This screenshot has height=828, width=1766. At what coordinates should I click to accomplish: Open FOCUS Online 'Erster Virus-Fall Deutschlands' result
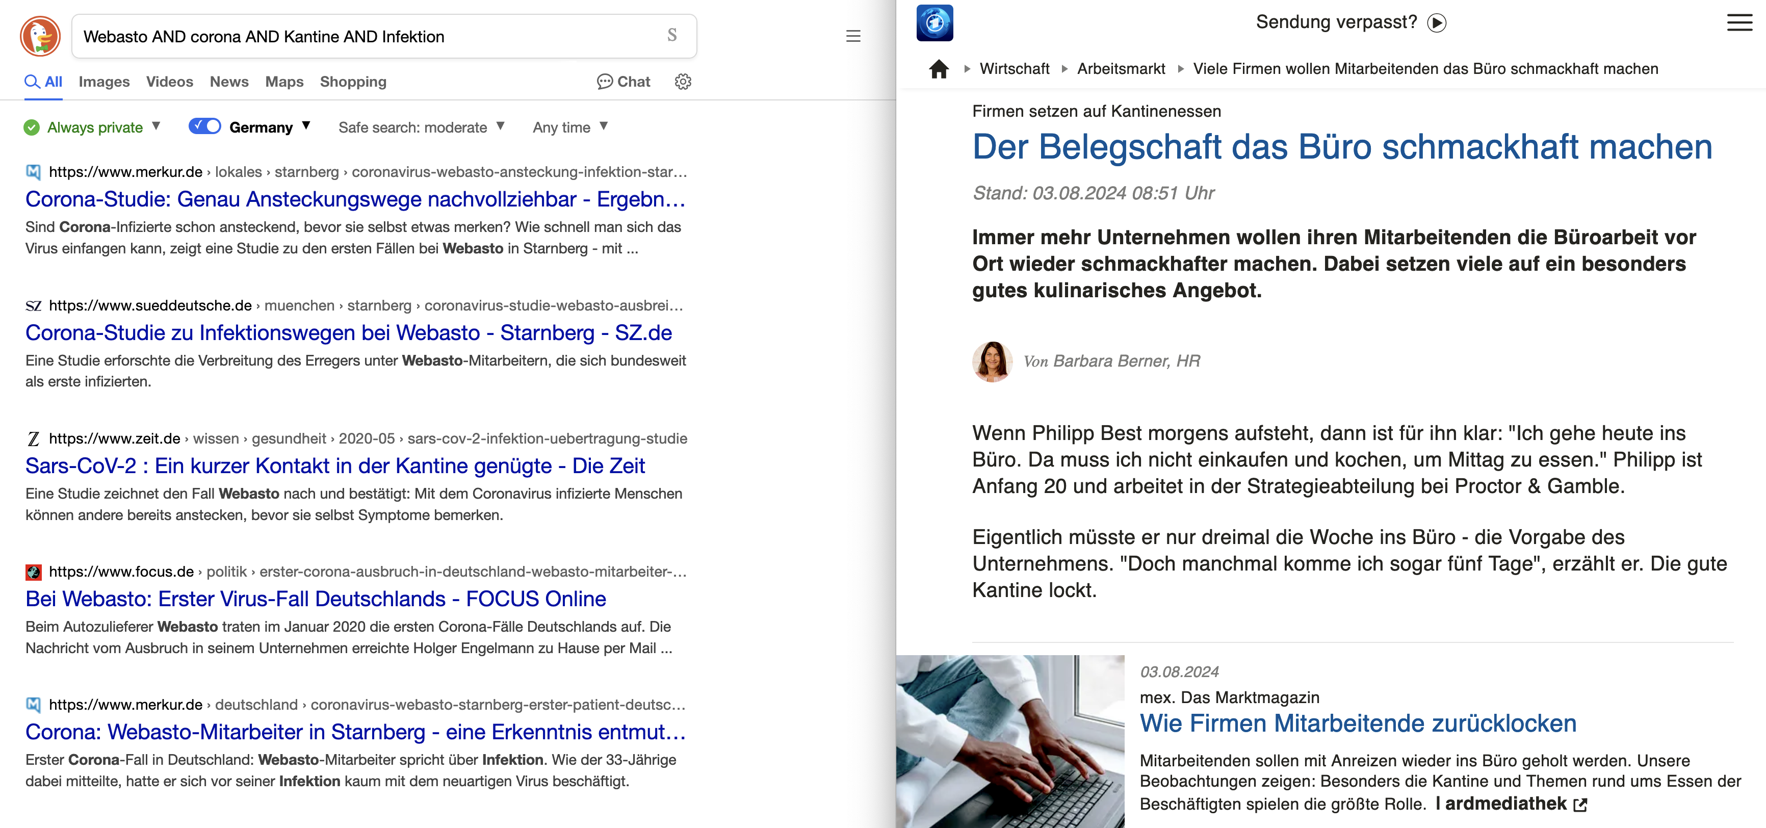click(x=316, y=599)
